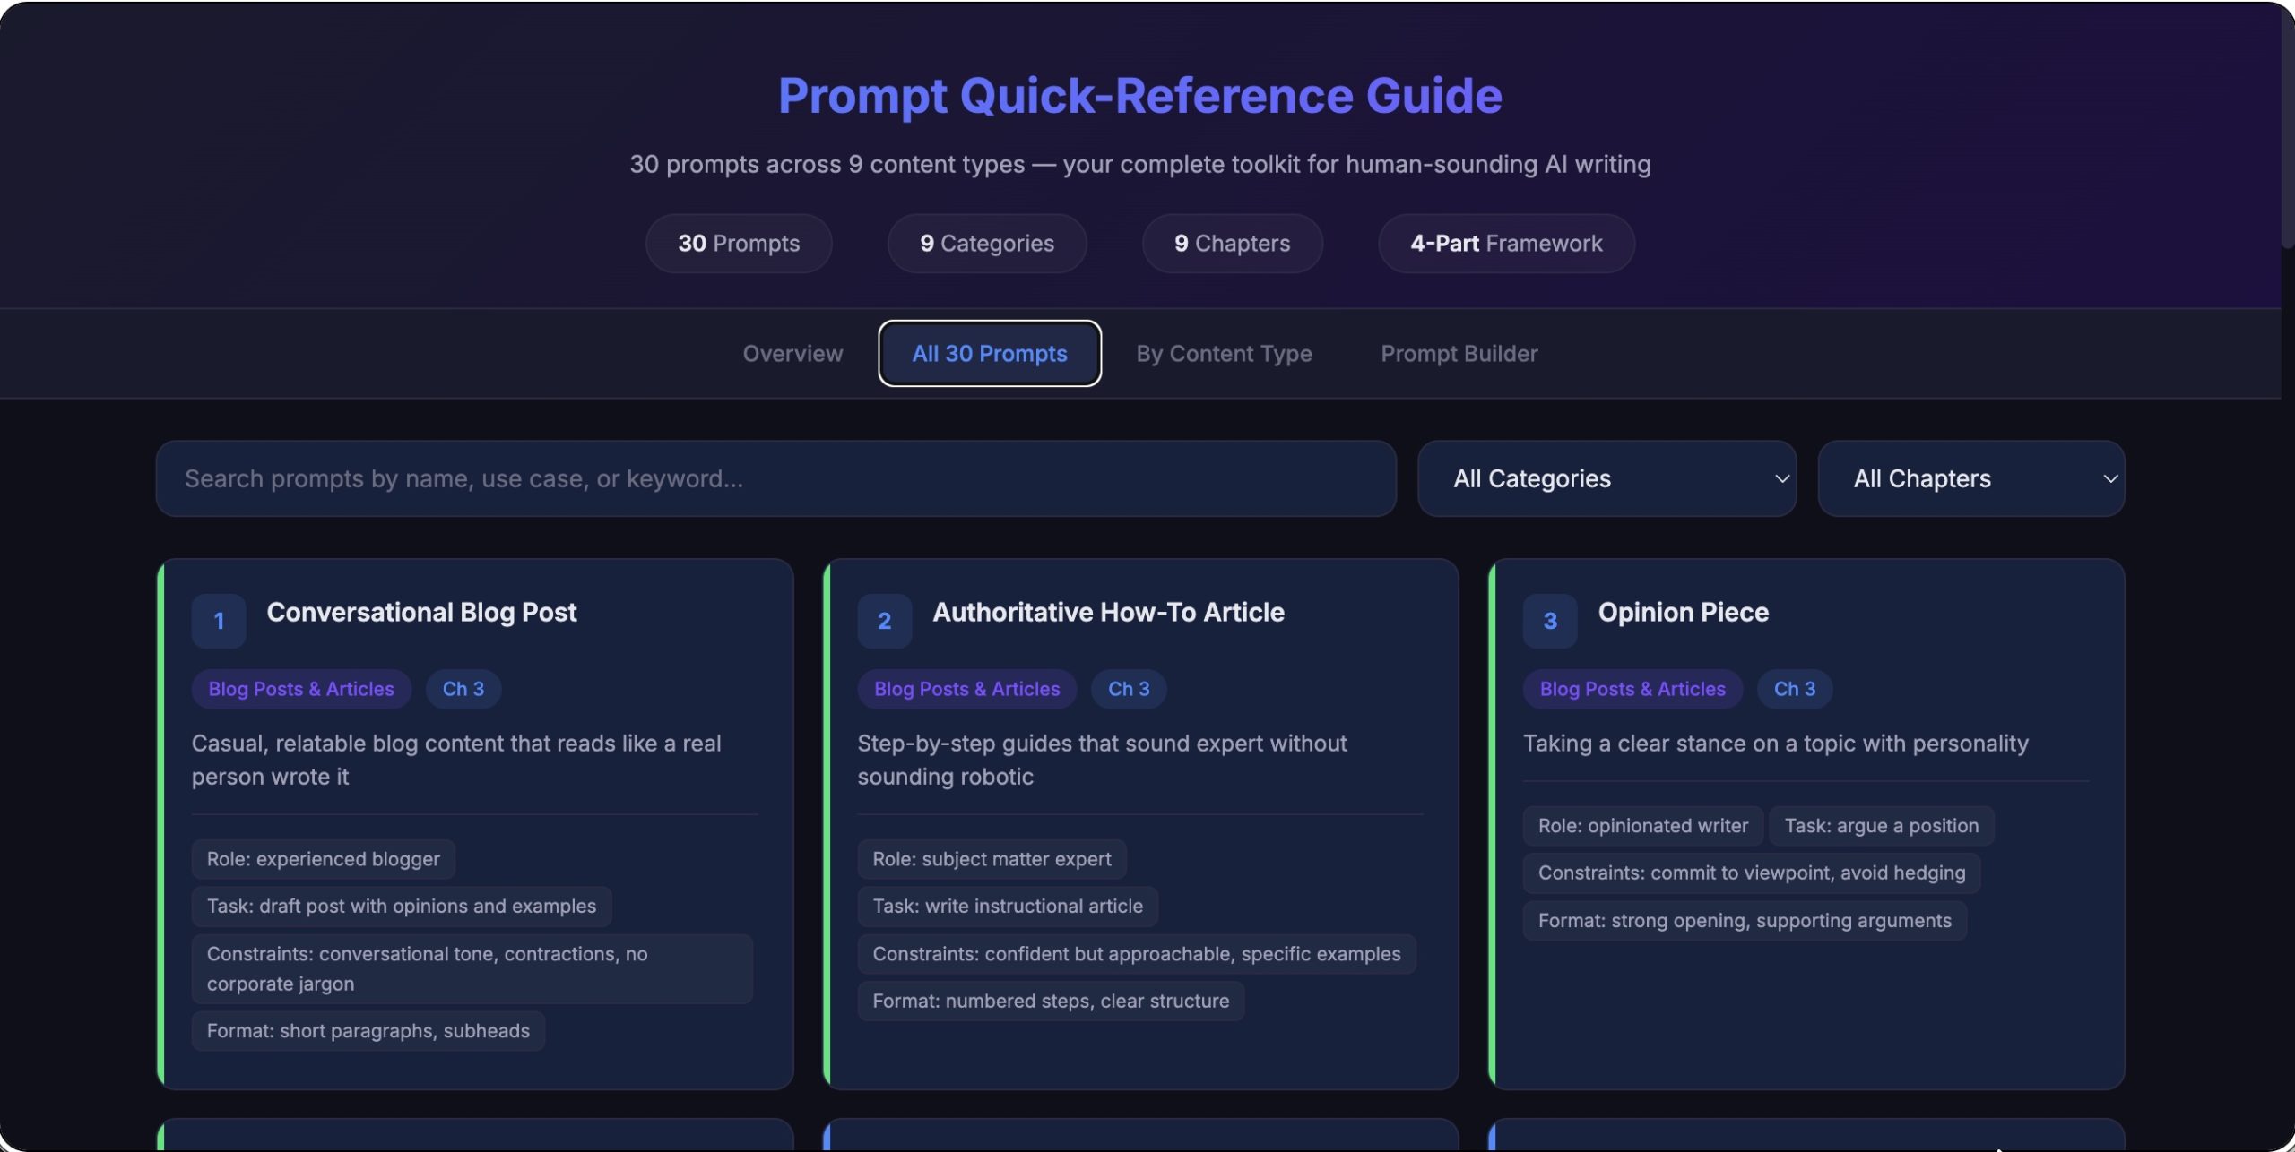Select the All 30 Prompts tab
The height and width of the screenshot is (1152, 2295).
[989, 354]
